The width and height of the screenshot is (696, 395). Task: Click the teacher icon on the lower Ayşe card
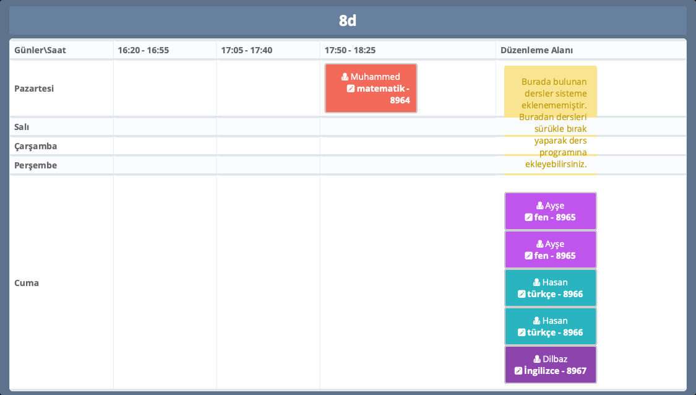tap(539, 244)
